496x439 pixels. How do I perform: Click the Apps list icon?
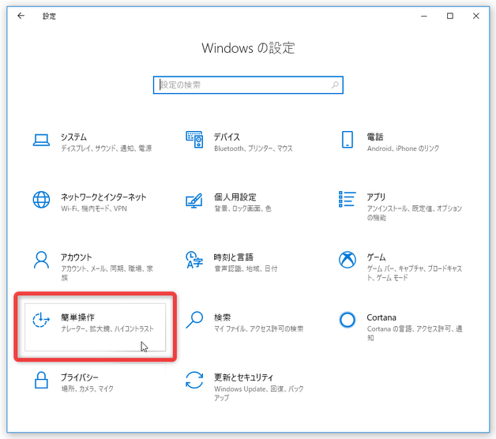[x=347, y=199]
